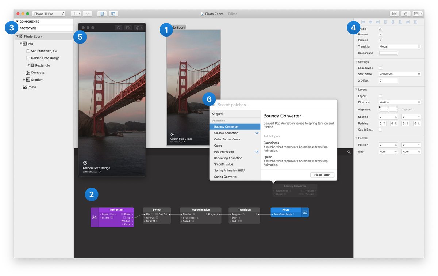
Task: Switch to the COMPONENTS tab in the sidebar
Action: point(29,21)
